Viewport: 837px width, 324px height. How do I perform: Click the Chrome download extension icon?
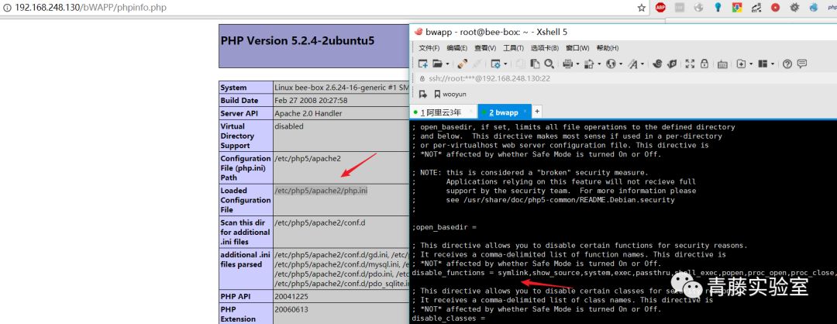737,8
